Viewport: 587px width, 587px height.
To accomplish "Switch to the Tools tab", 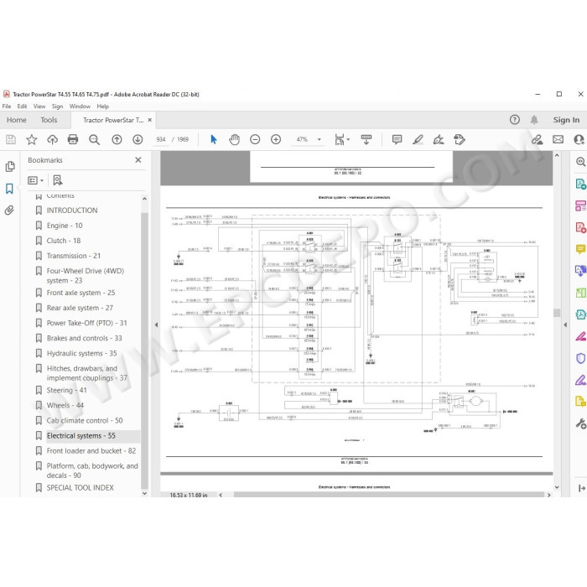I will pyautogui.click(x=49, y=120).
